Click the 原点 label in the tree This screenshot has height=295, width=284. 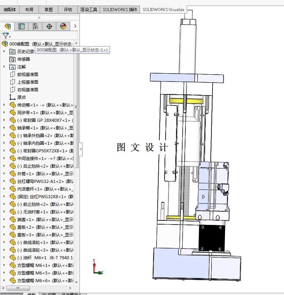[22, 97]
